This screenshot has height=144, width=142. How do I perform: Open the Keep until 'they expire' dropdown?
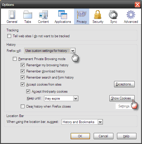pyautogui.click(x=61, y=98)
